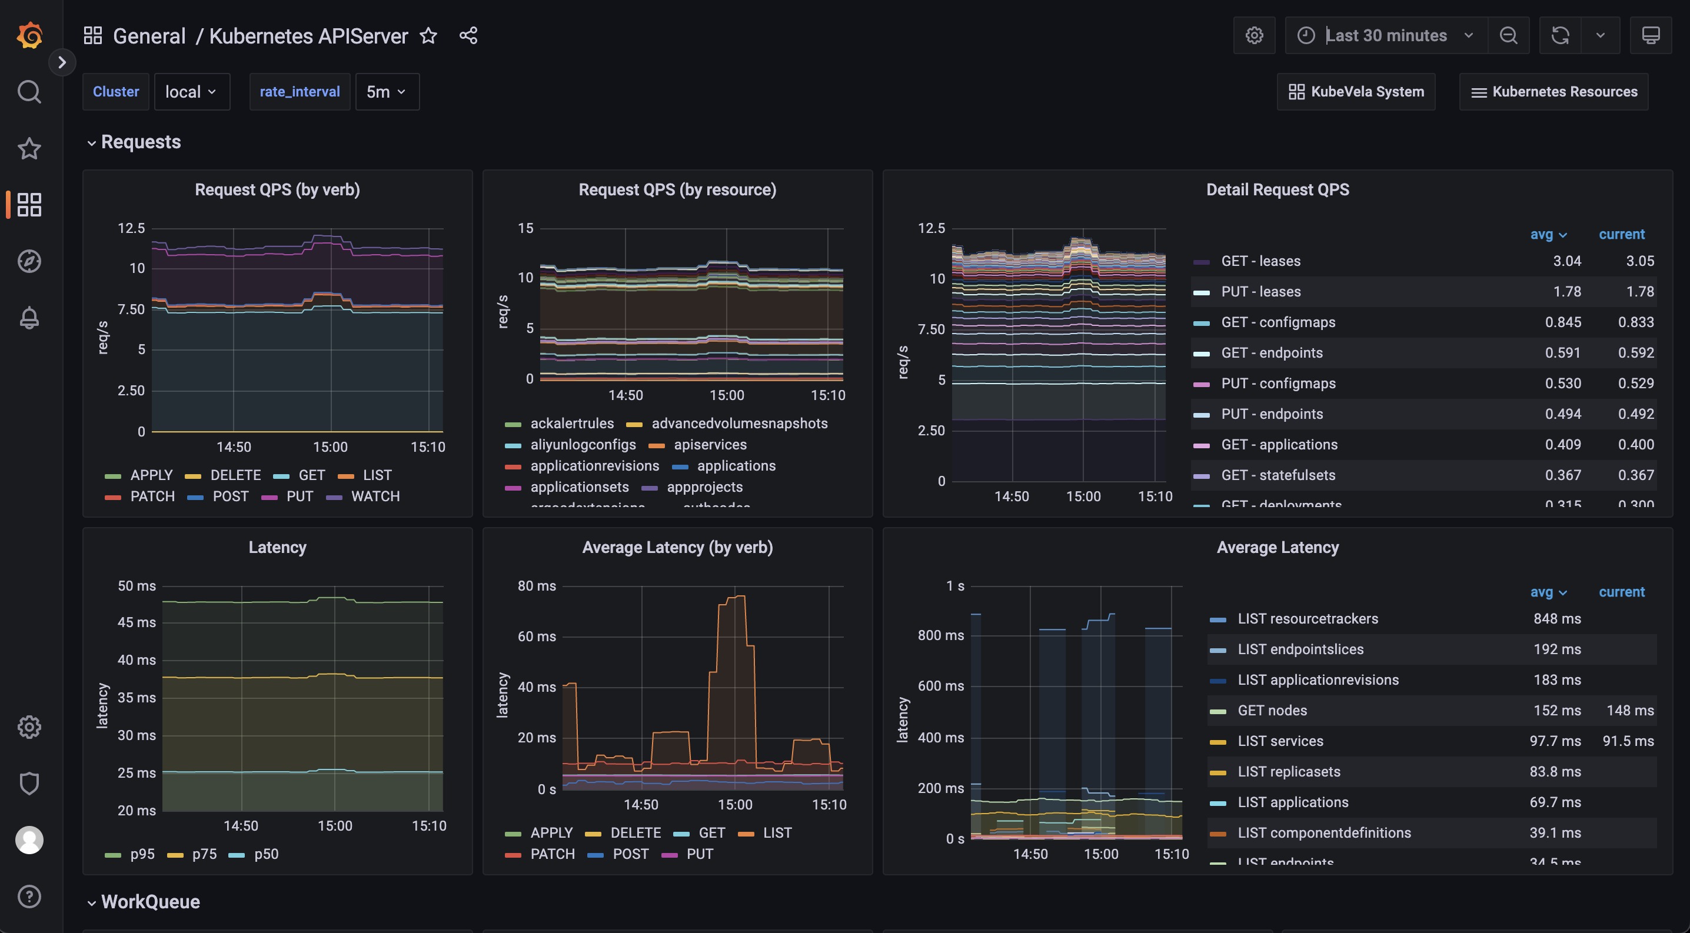
Task: Sort Average Latency legend by avg
Action: (1548, 592)
